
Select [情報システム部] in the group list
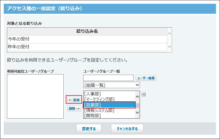click(109, 110)
